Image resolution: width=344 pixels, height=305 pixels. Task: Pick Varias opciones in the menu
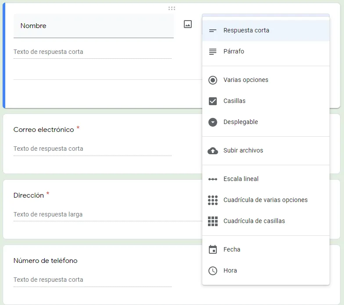[x=266, y=80]
